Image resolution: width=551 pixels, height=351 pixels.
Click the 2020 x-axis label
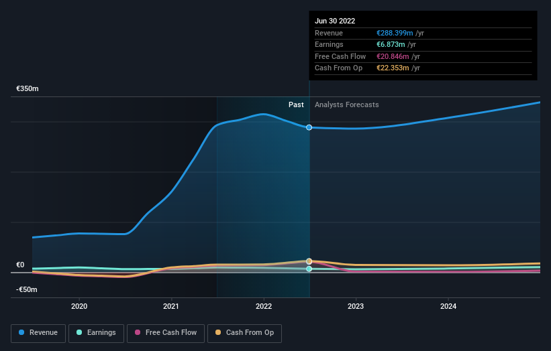79,307
